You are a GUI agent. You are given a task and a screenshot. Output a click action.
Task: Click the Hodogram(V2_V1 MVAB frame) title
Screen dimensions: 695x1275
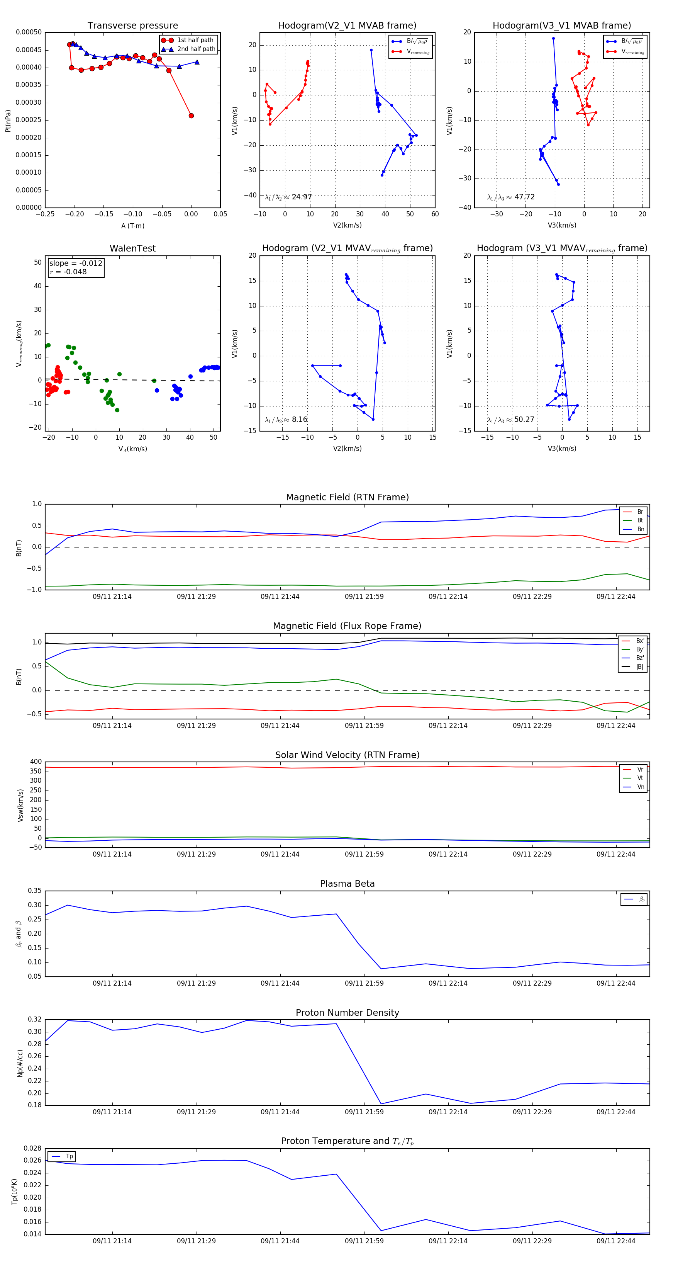point(347,25)
